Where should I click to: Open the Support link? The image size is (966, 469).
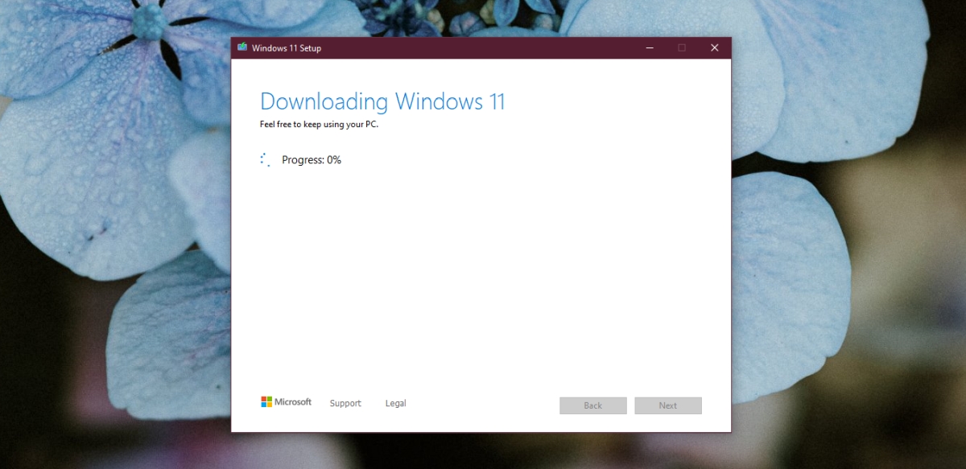click(345, 403)
